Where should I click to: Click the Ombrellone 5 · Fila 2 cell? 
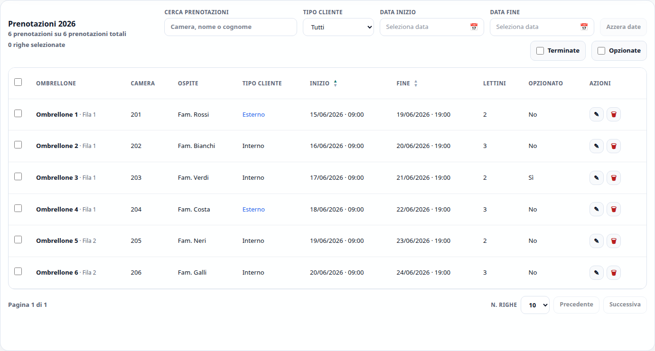pyautogui.click(x=66, y=241)
